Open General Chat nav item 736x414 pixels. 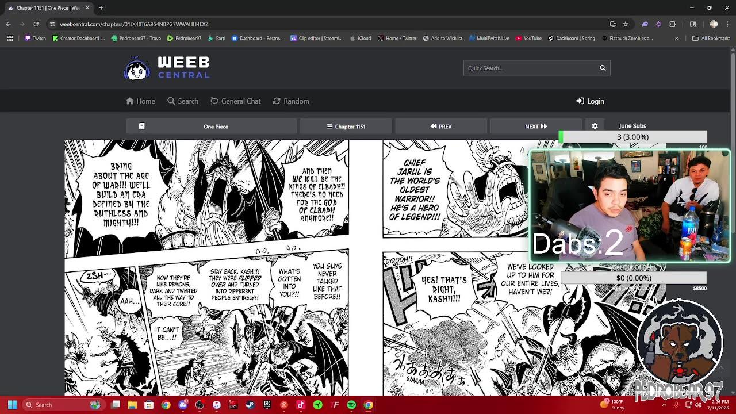(236, 101)
